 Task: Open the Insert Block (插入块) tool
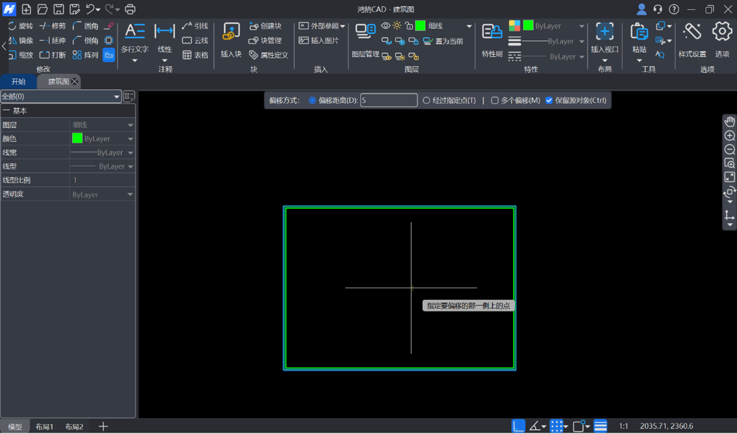click(x=231, y=39)
